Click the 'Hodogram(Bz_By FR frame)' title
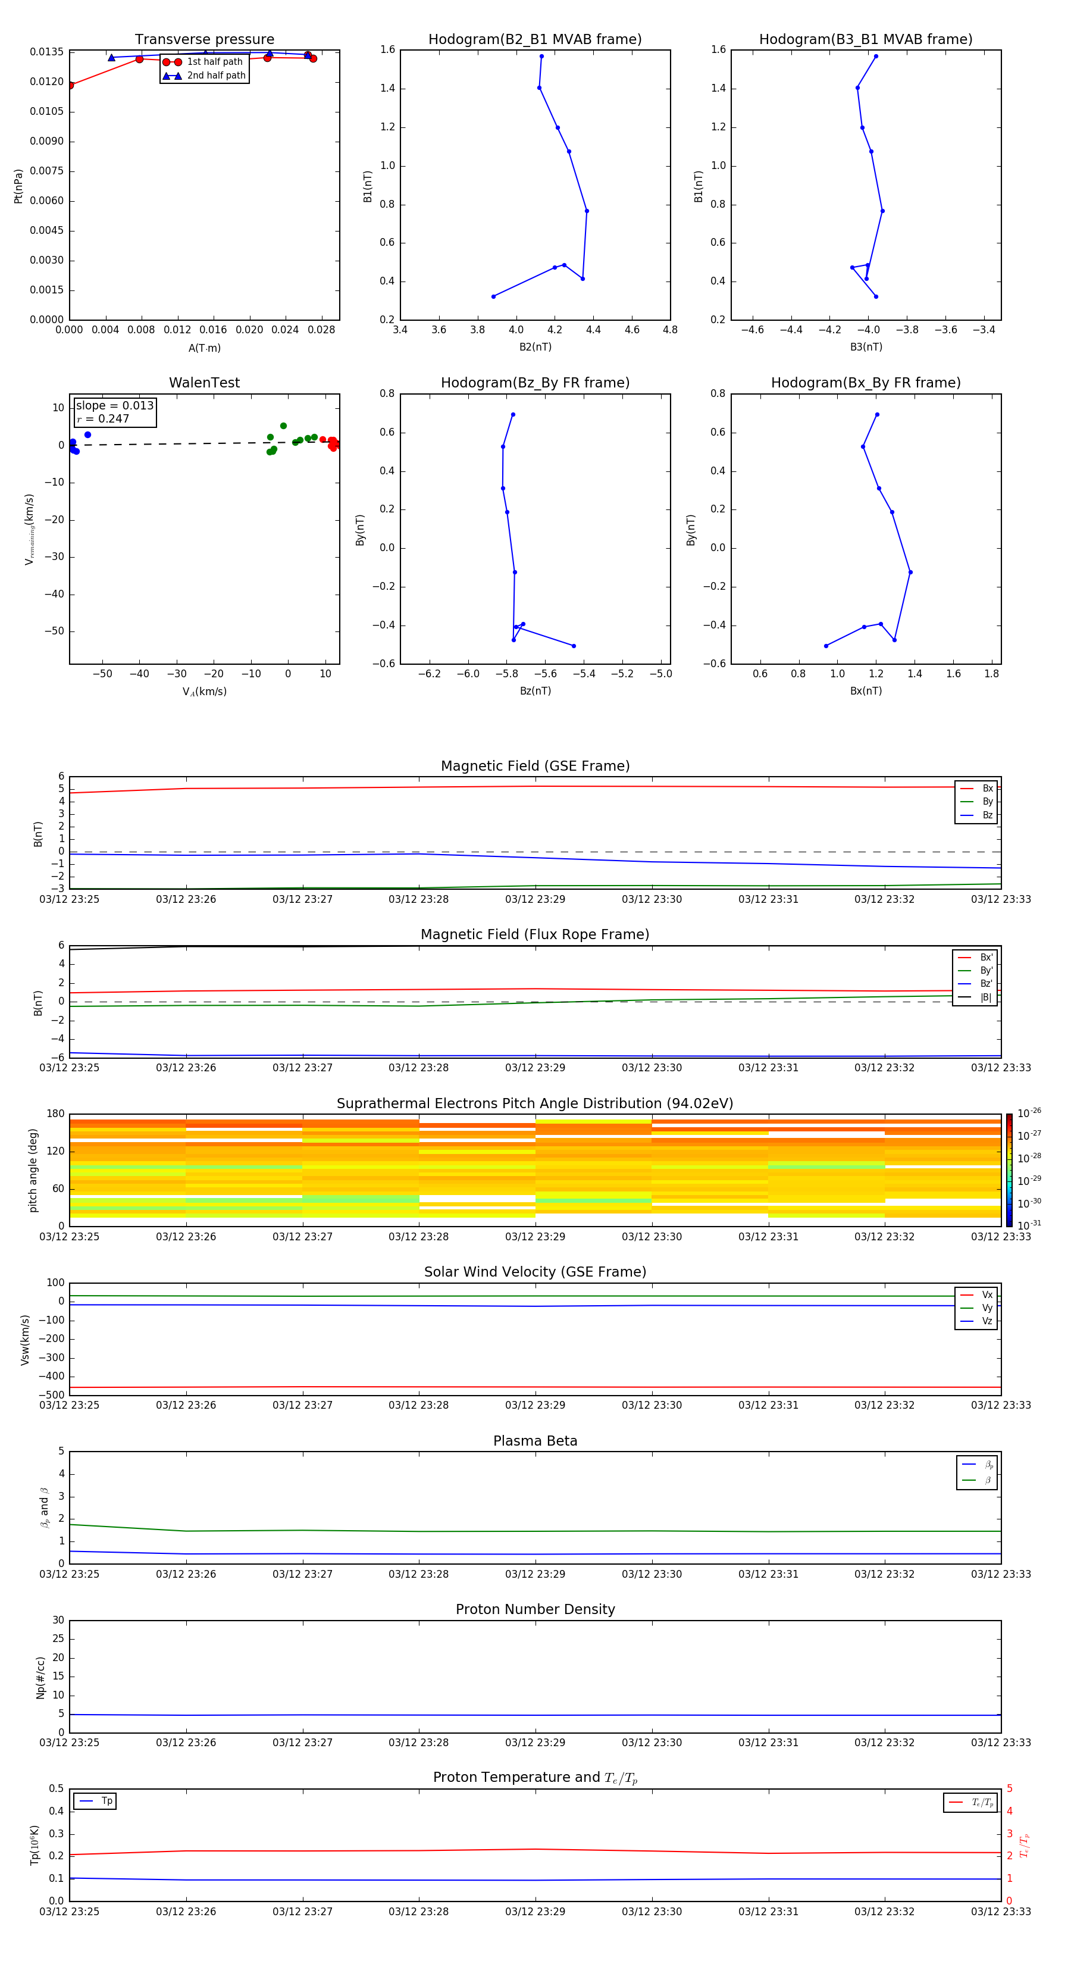This screenshot has width=1071, height=1964. point(534,383)
